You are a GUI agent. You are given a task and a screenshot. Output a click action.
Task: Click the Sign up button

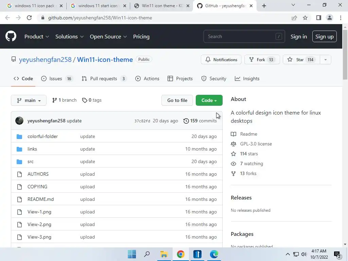325,36
